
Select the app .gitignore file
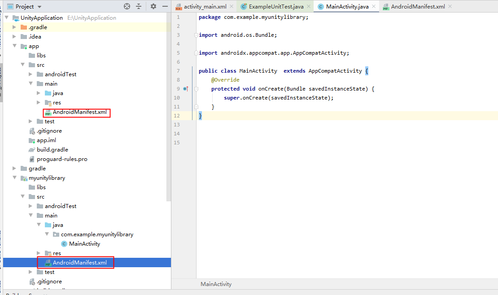[45, 131]
